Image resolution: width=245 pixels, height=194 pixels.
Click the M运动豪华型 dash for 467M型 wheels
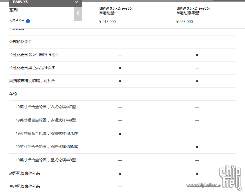coord(197,134)
